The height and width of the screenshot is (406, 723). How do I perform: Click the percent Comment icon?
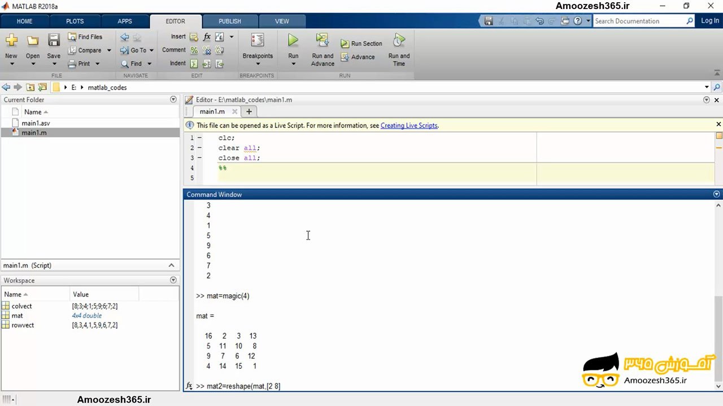click(194, 50)
